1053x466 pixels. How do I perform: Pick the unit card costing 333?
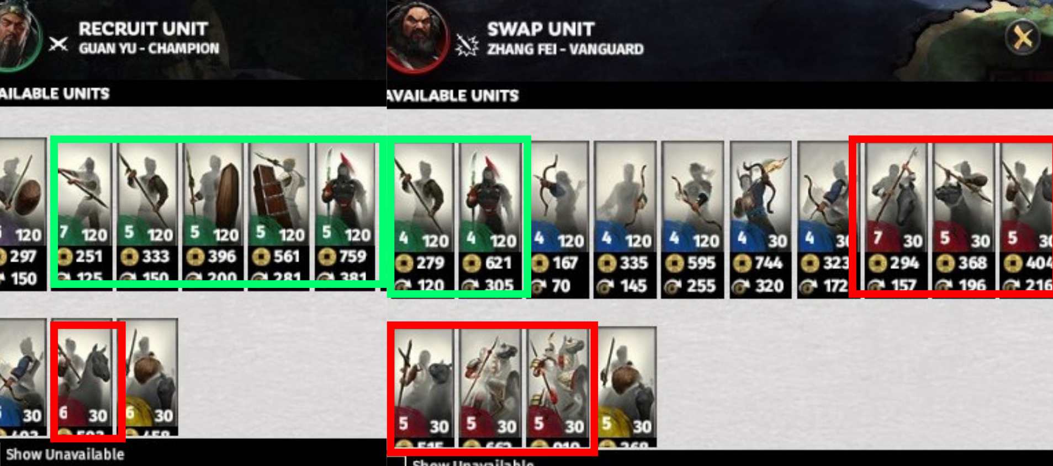point(147,212)
